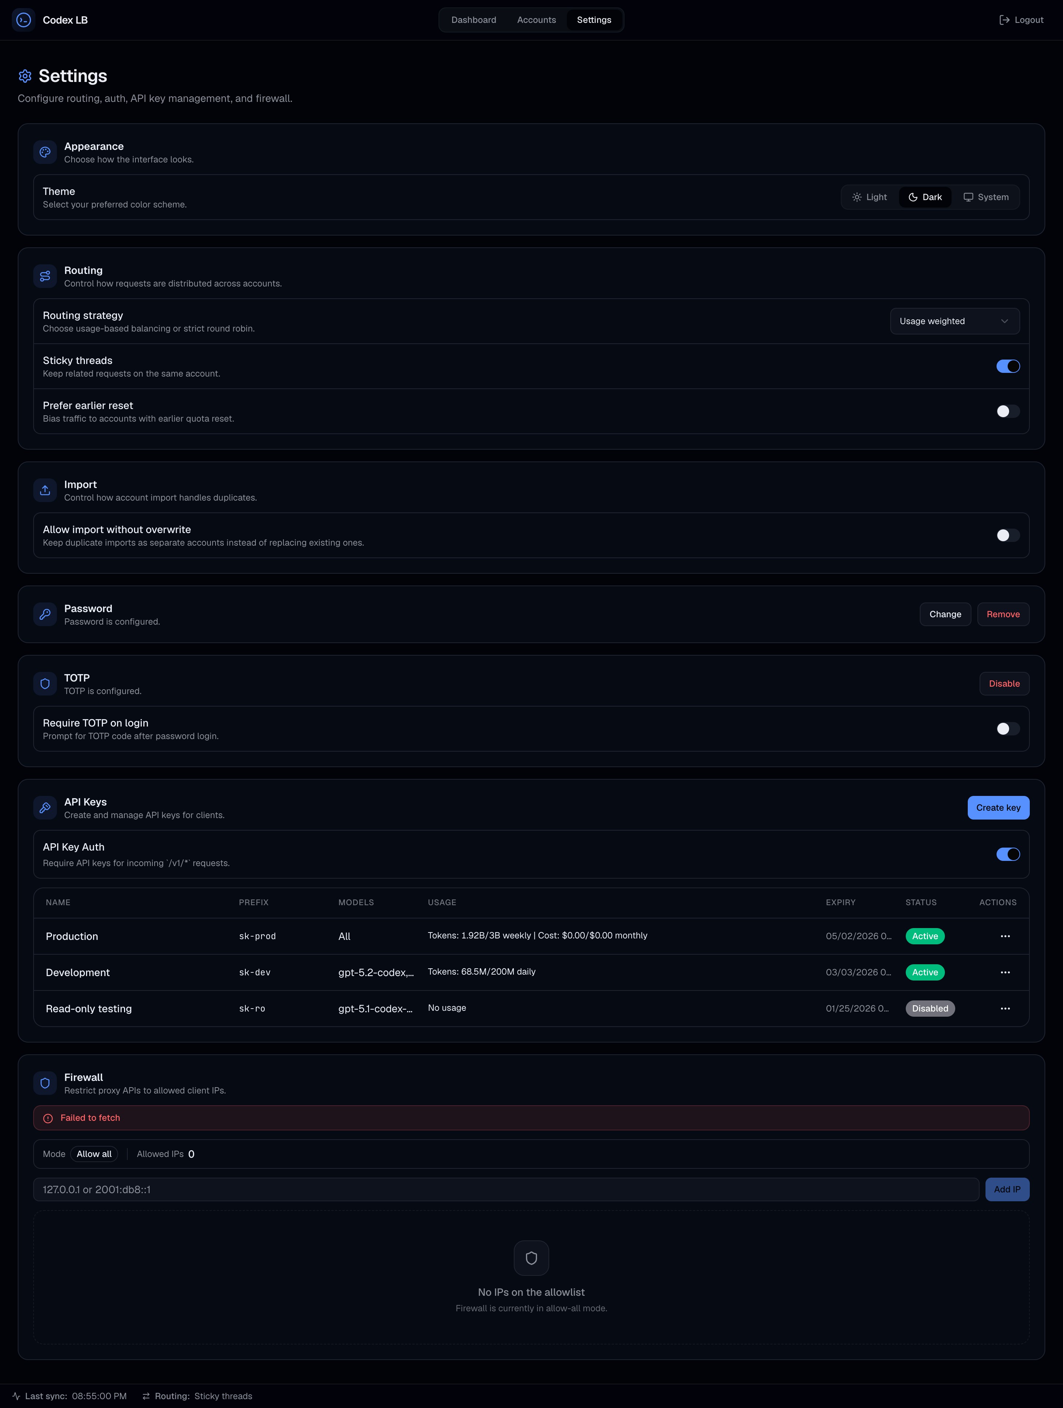Click the Production key name
The image size is (1063, 1408).
[x=72, y=936]
